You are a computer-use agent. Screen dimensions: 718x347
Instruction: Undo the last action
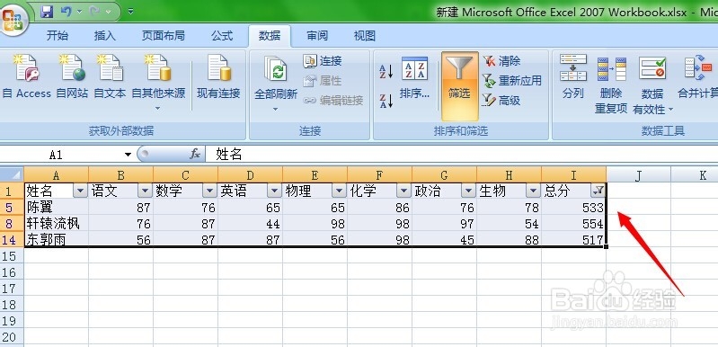pyautogui.click(x=66, y=11)
